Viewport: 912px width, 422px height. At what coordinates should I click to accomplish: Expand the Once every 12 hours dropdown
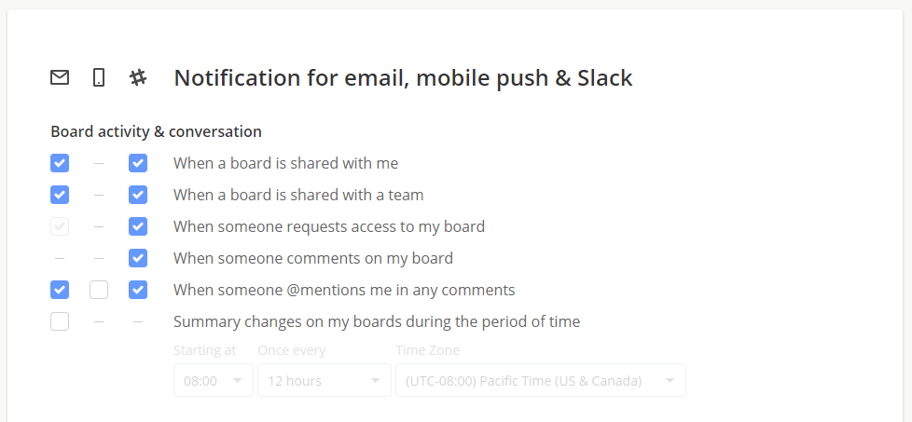click(324, 380)
